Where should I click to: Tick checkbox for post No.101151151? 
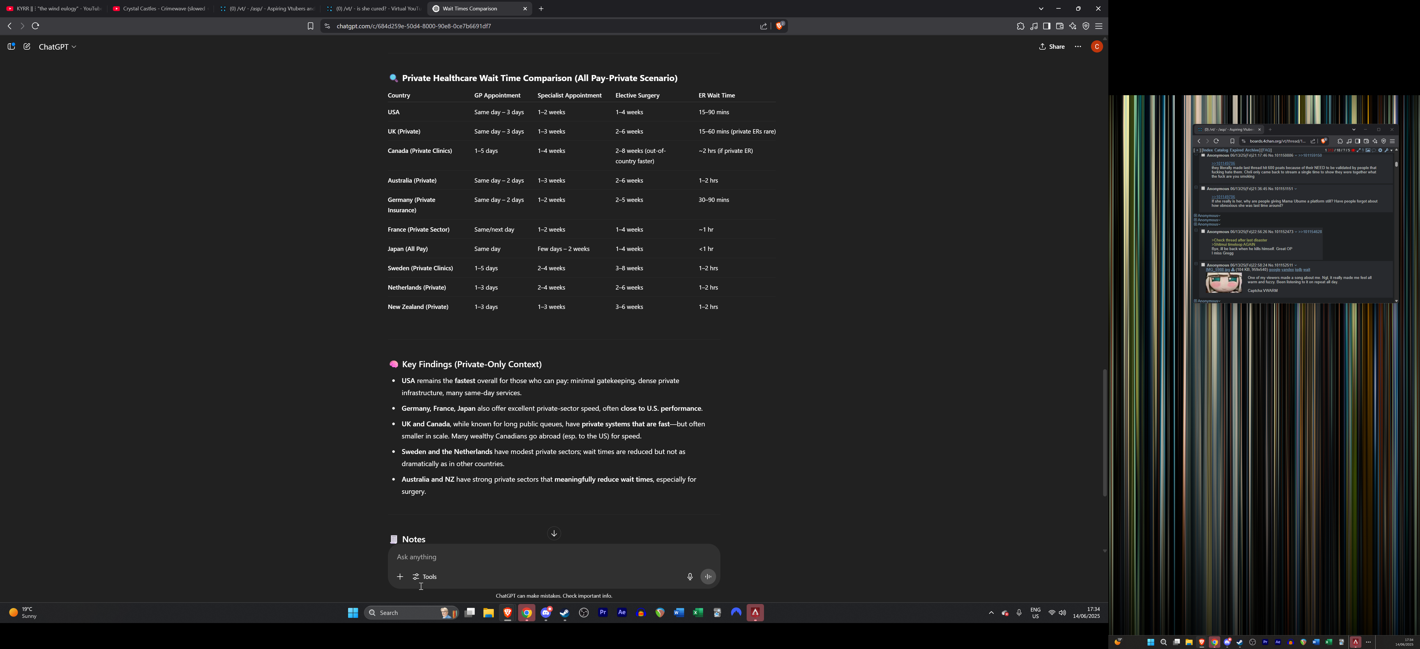pyautogui.click(x=1203, y=188)
